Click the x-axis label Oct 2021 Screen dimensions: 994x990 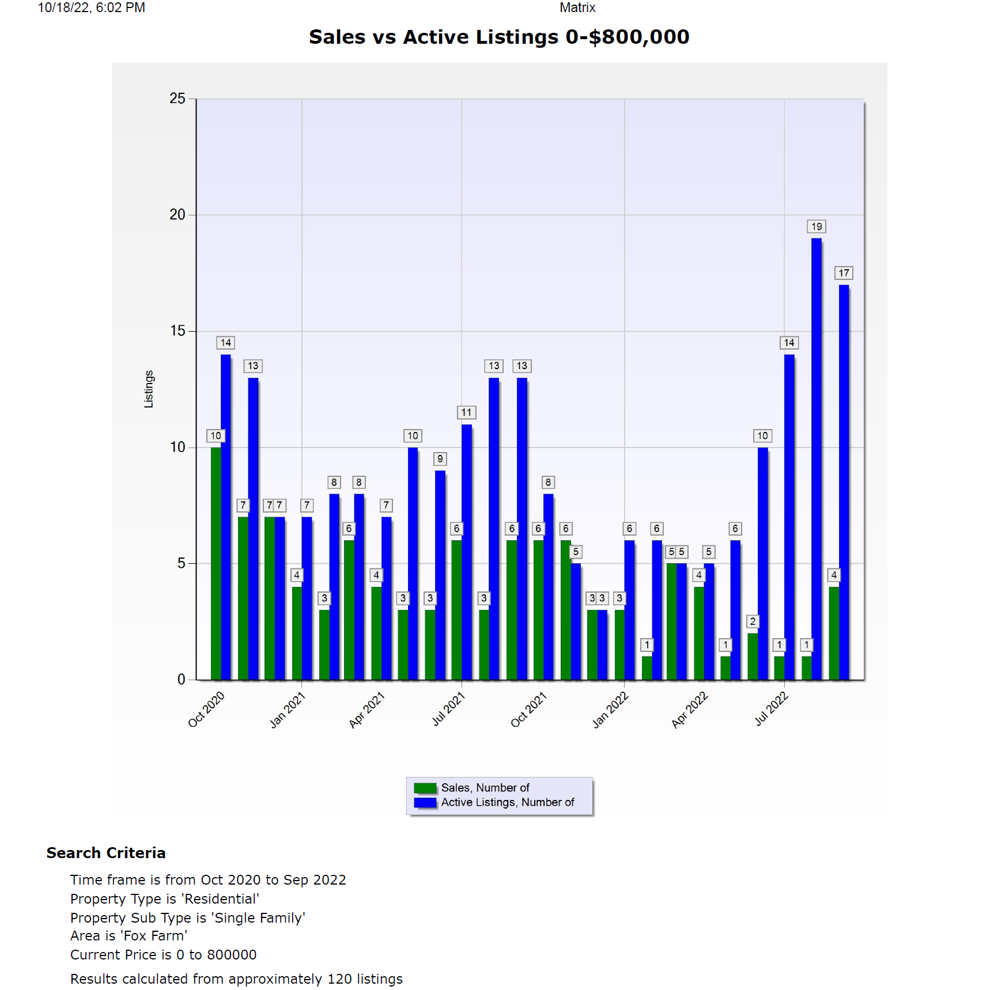[x=528, y=710]
